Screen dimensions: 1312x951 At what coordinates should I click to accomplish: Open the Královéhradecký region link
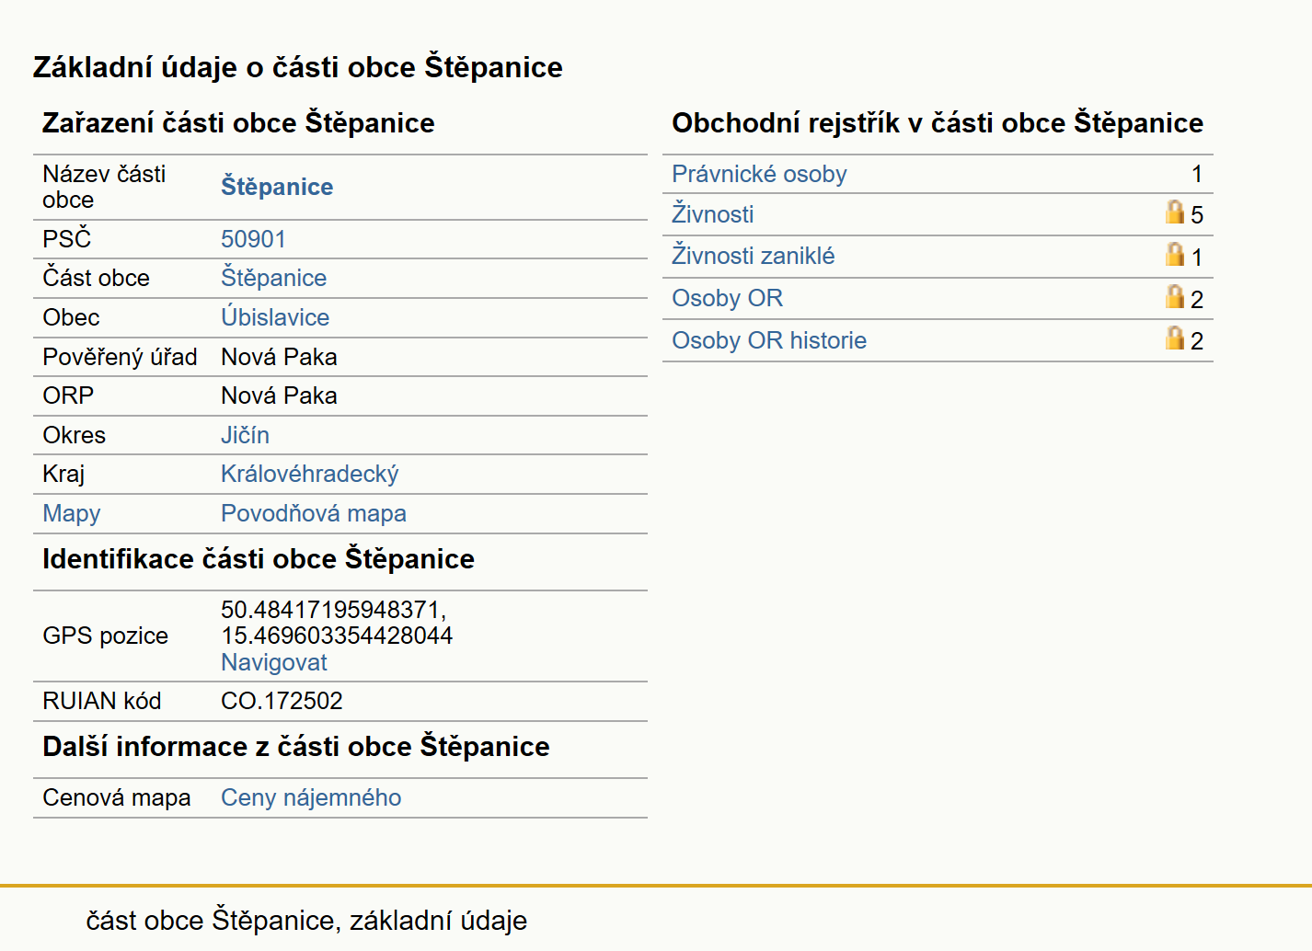[x=310, y=474]
